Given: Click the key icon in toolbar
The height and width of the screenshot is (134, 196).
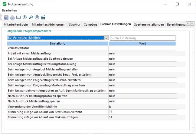Looking at the screenshot, I should click(x=31, y=17).
